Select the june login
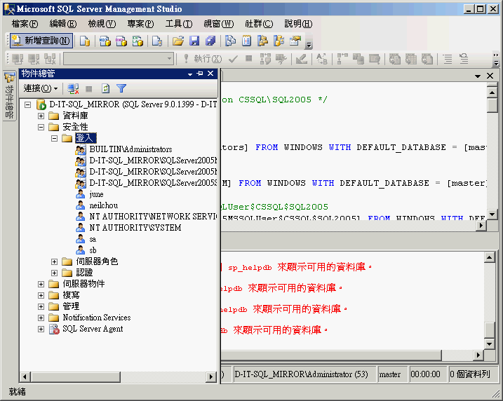Viewport: 503px width, 401px height. 96,194
